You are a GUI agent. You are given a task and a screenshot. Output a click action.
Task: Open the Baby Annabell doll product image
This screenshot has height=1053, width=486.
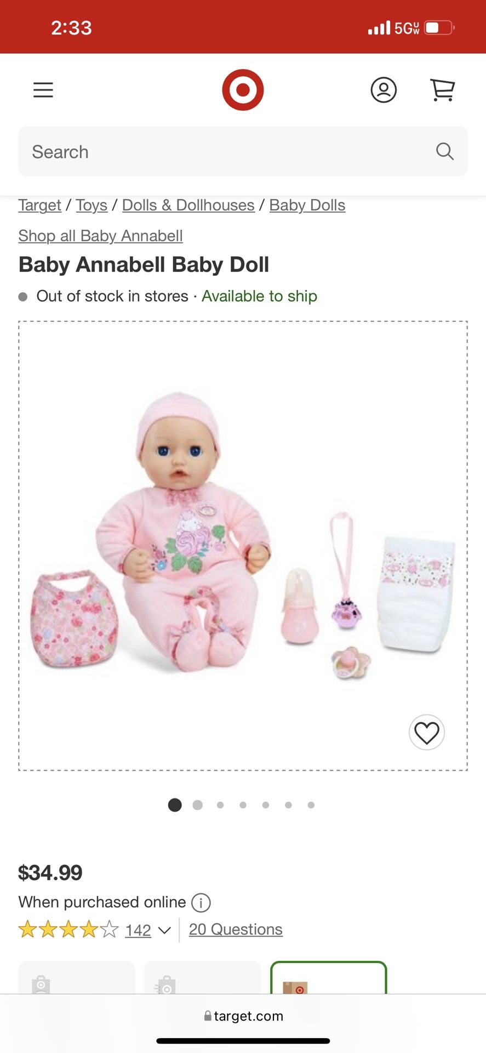[243, 546]
